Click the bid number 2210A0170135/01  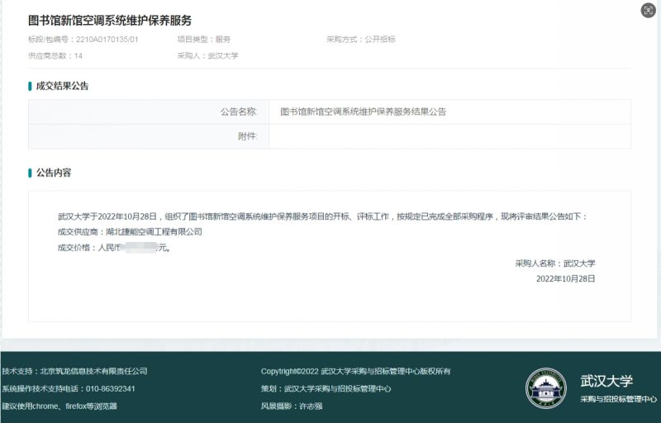tap(107, 39)
